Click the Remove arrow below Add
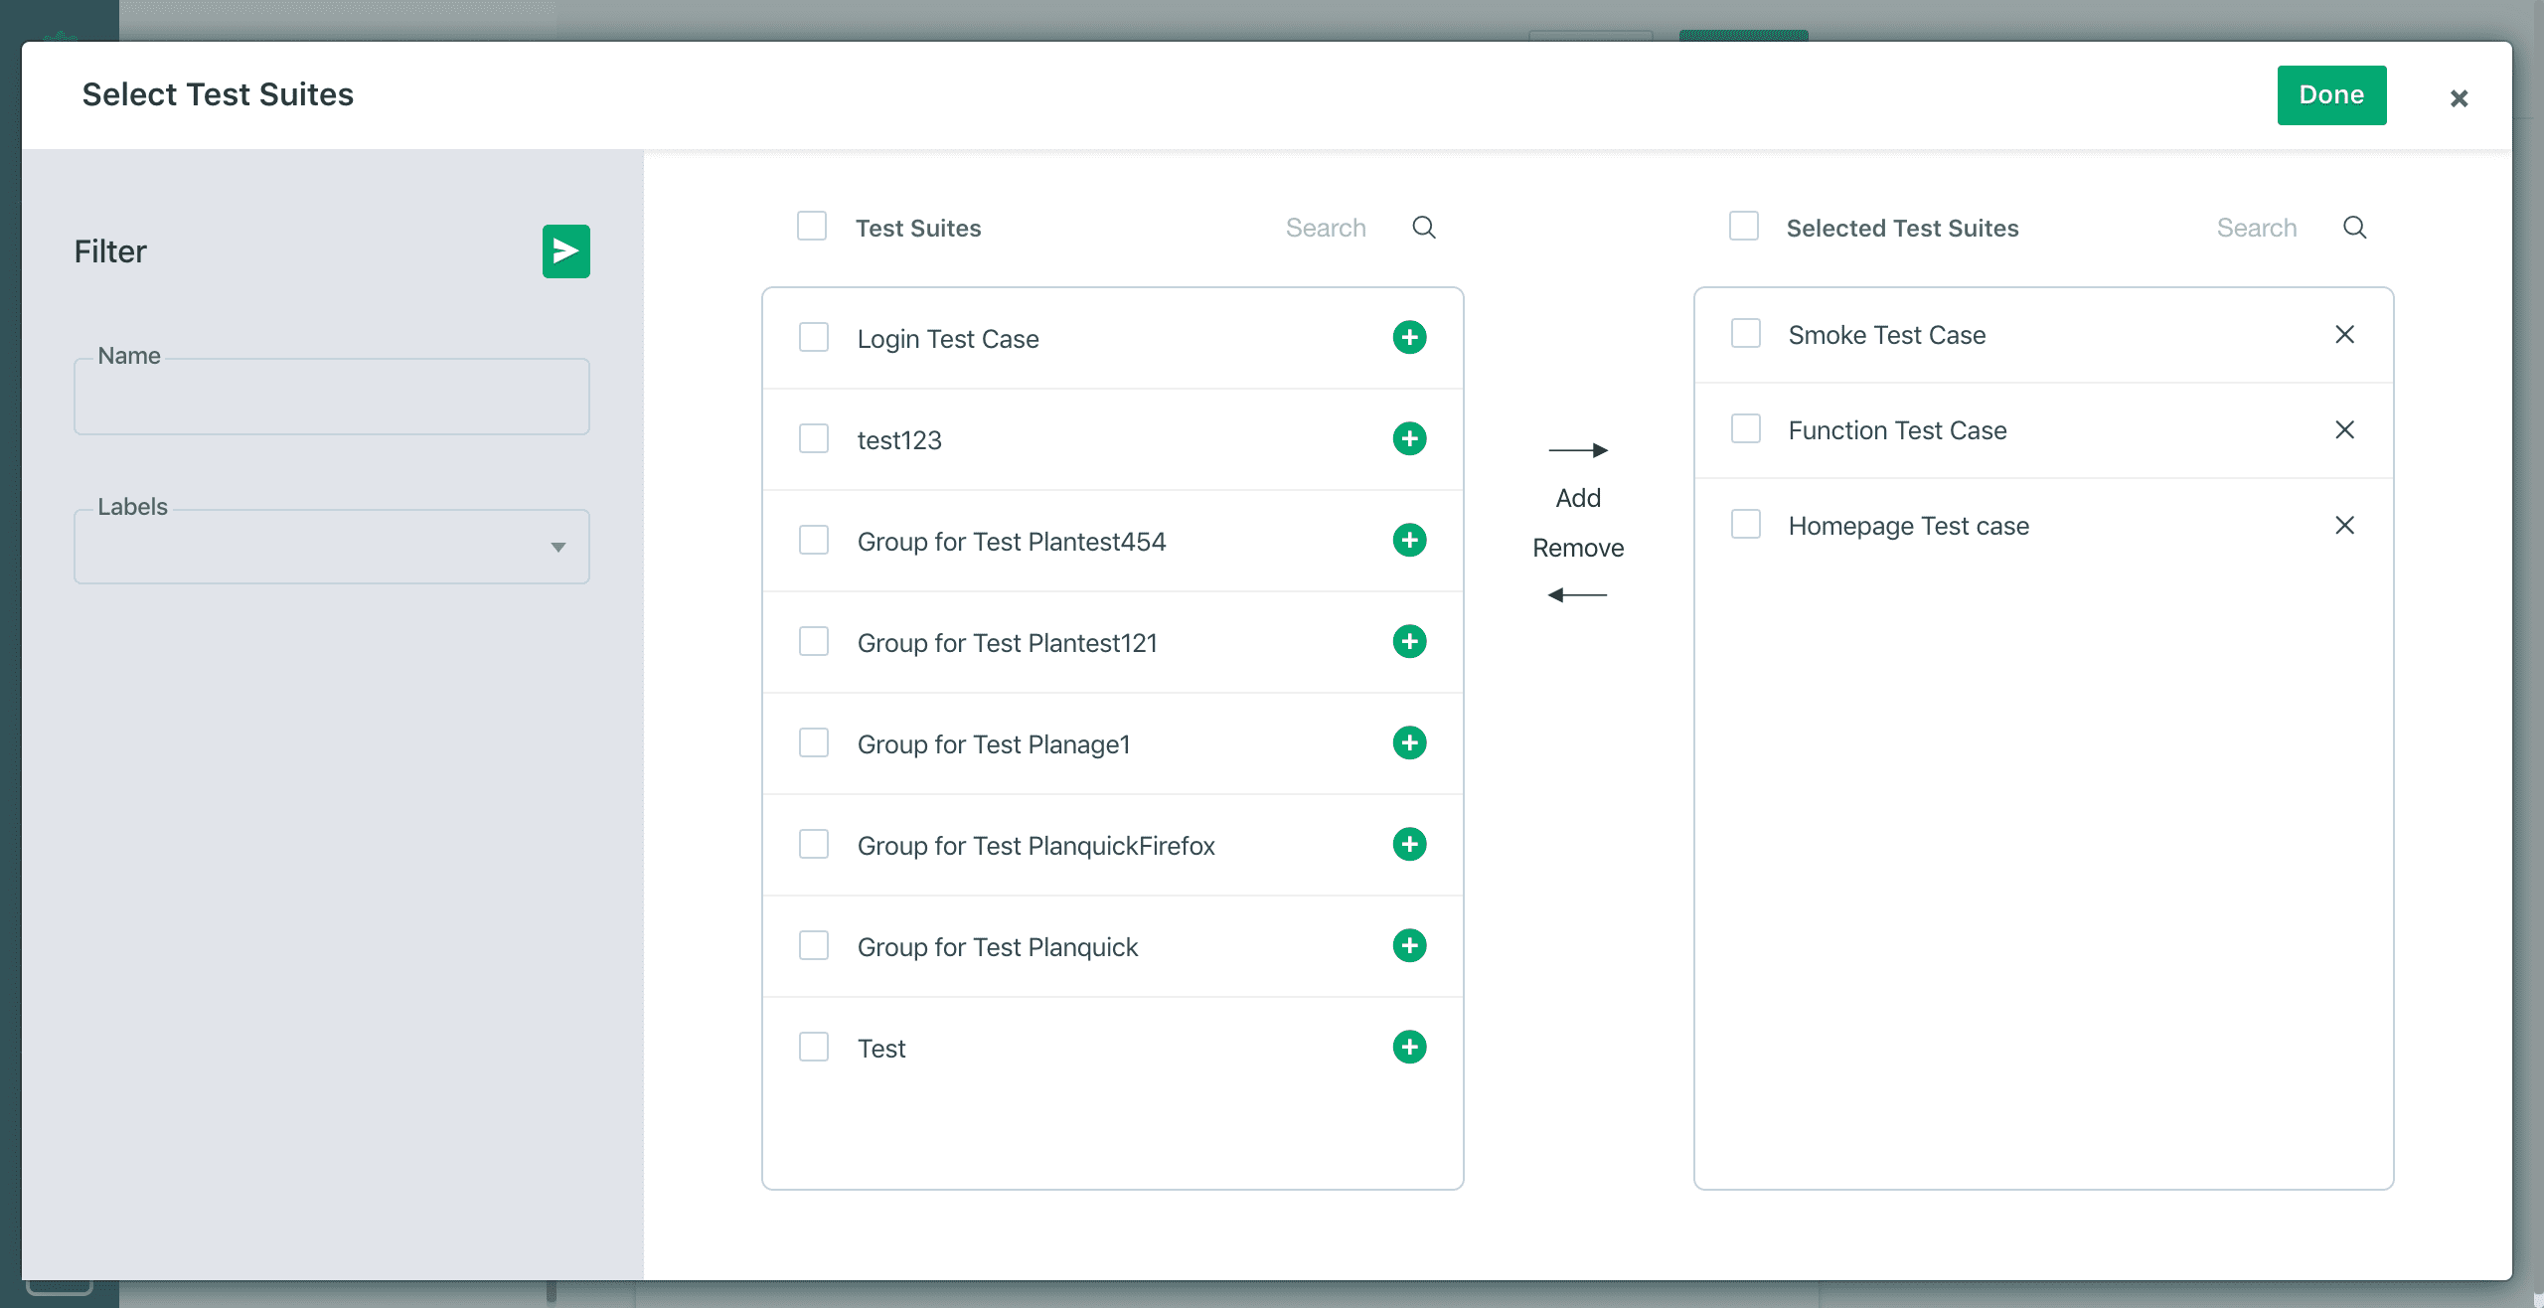Image resolution: width=2544 pixels, height=1308 pixels. point(1577,594)
